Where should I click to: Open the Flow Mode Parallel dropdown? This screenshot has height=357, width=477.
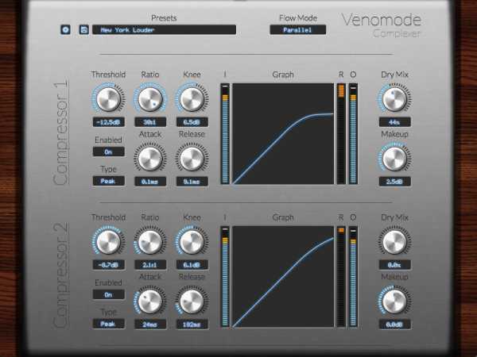pyautogui.click(x=298, y=30)
